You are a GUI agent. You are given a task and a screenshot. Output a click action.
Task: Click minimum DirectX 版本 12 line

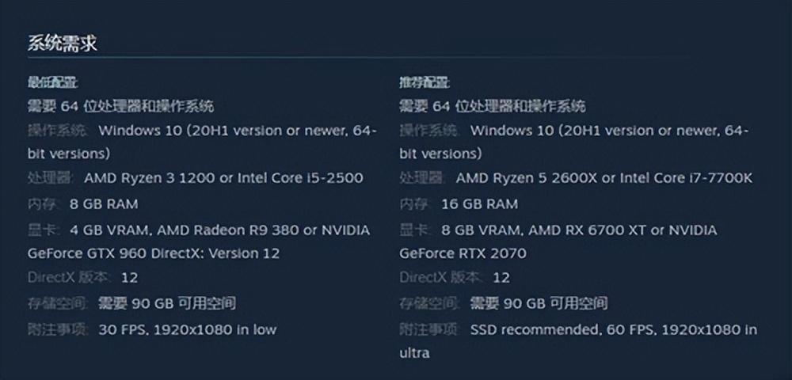pyautogui.click(x=83, y=278)
